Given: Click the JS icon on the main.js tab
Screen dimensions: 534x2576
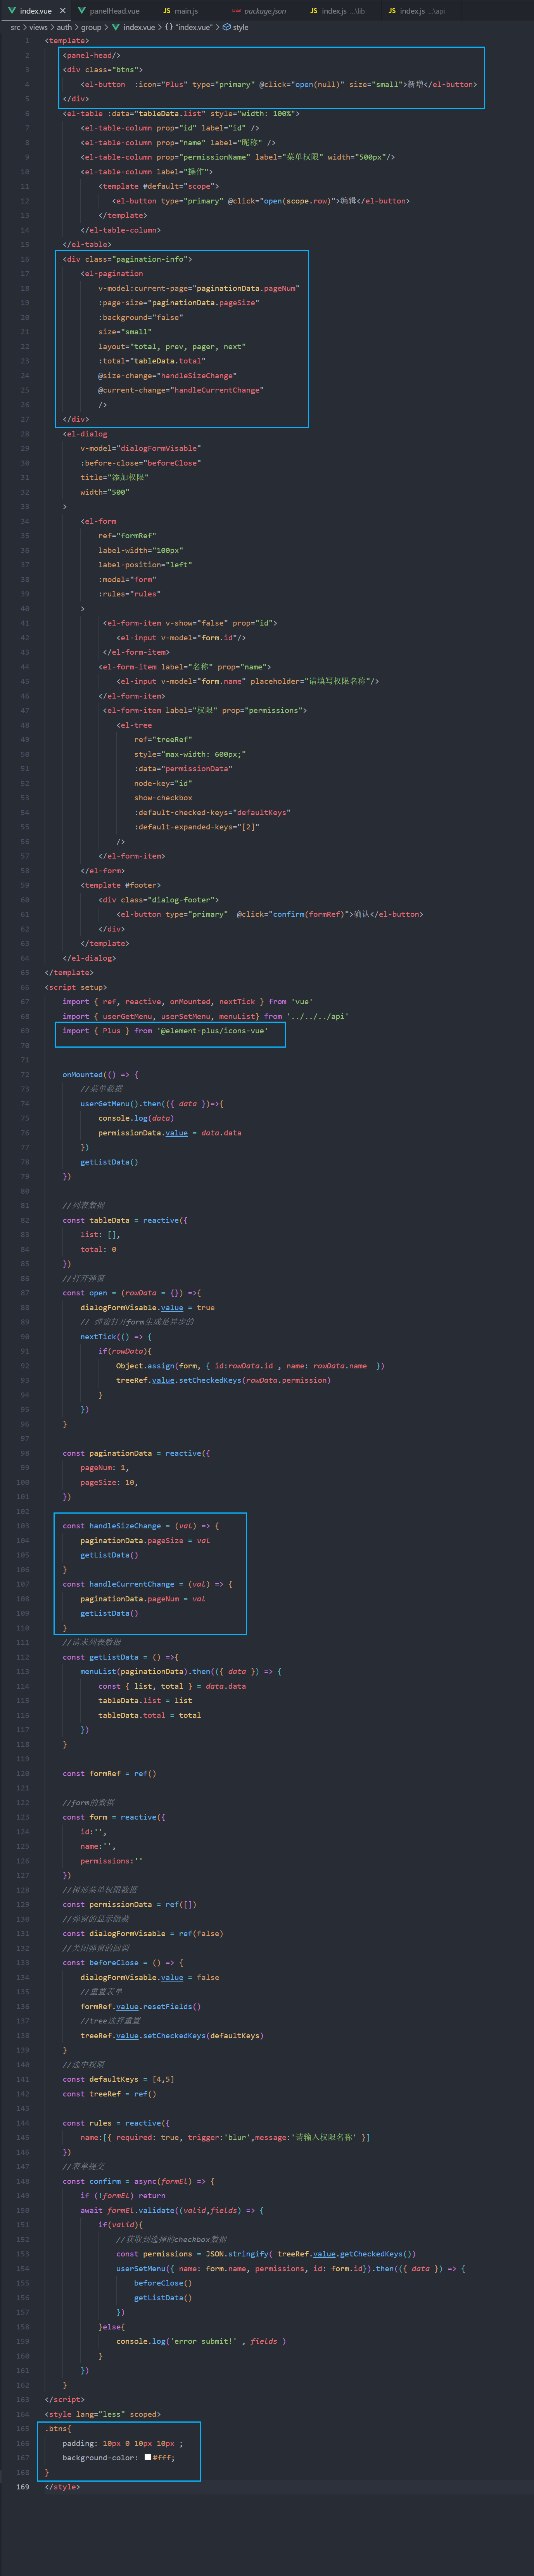Looking at the screenshot, I should tap(167, 11).
